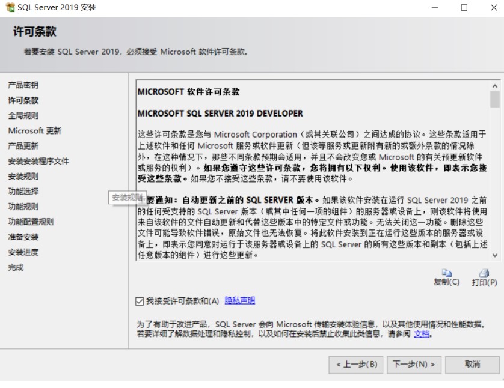This screenshot has width=504, height=388.
Task: Go back with 上一步(B) button
Action: tap(356, 365)
